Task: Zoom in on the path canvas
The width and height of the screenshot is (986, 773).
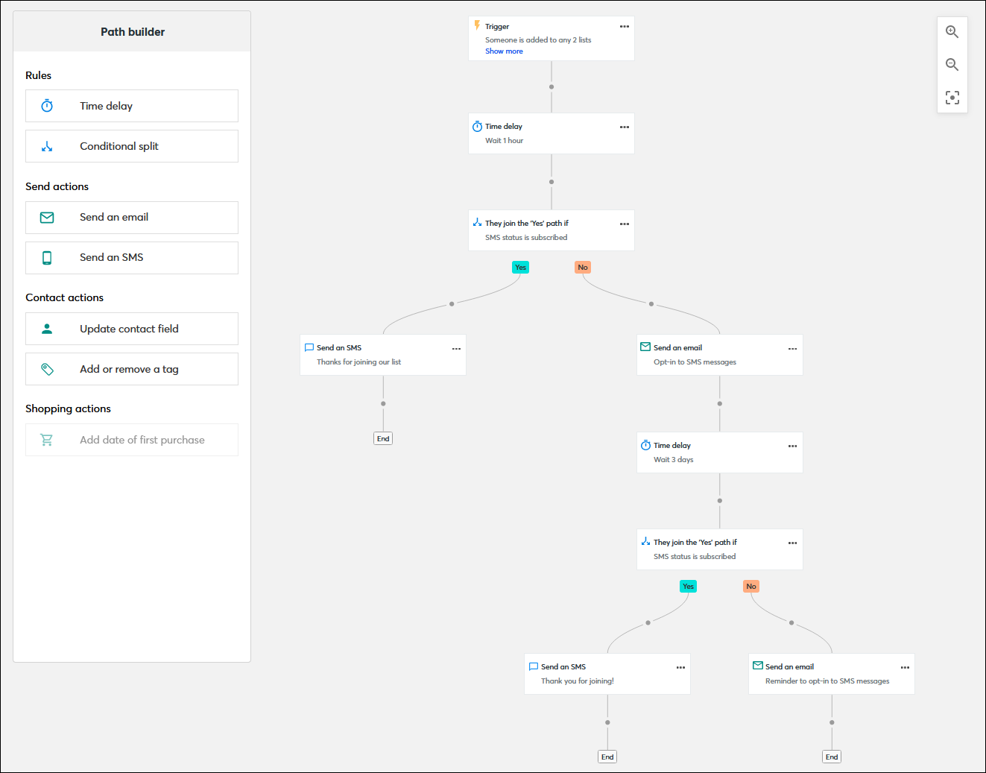Action: pyautogui.click(x=952, y=32)
